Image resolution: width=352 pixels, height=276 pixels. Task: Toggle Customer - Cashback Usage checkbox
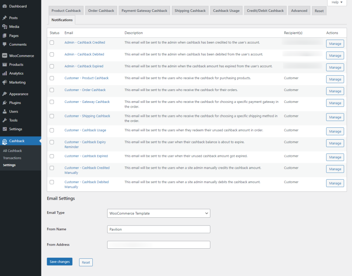(52, 130)
